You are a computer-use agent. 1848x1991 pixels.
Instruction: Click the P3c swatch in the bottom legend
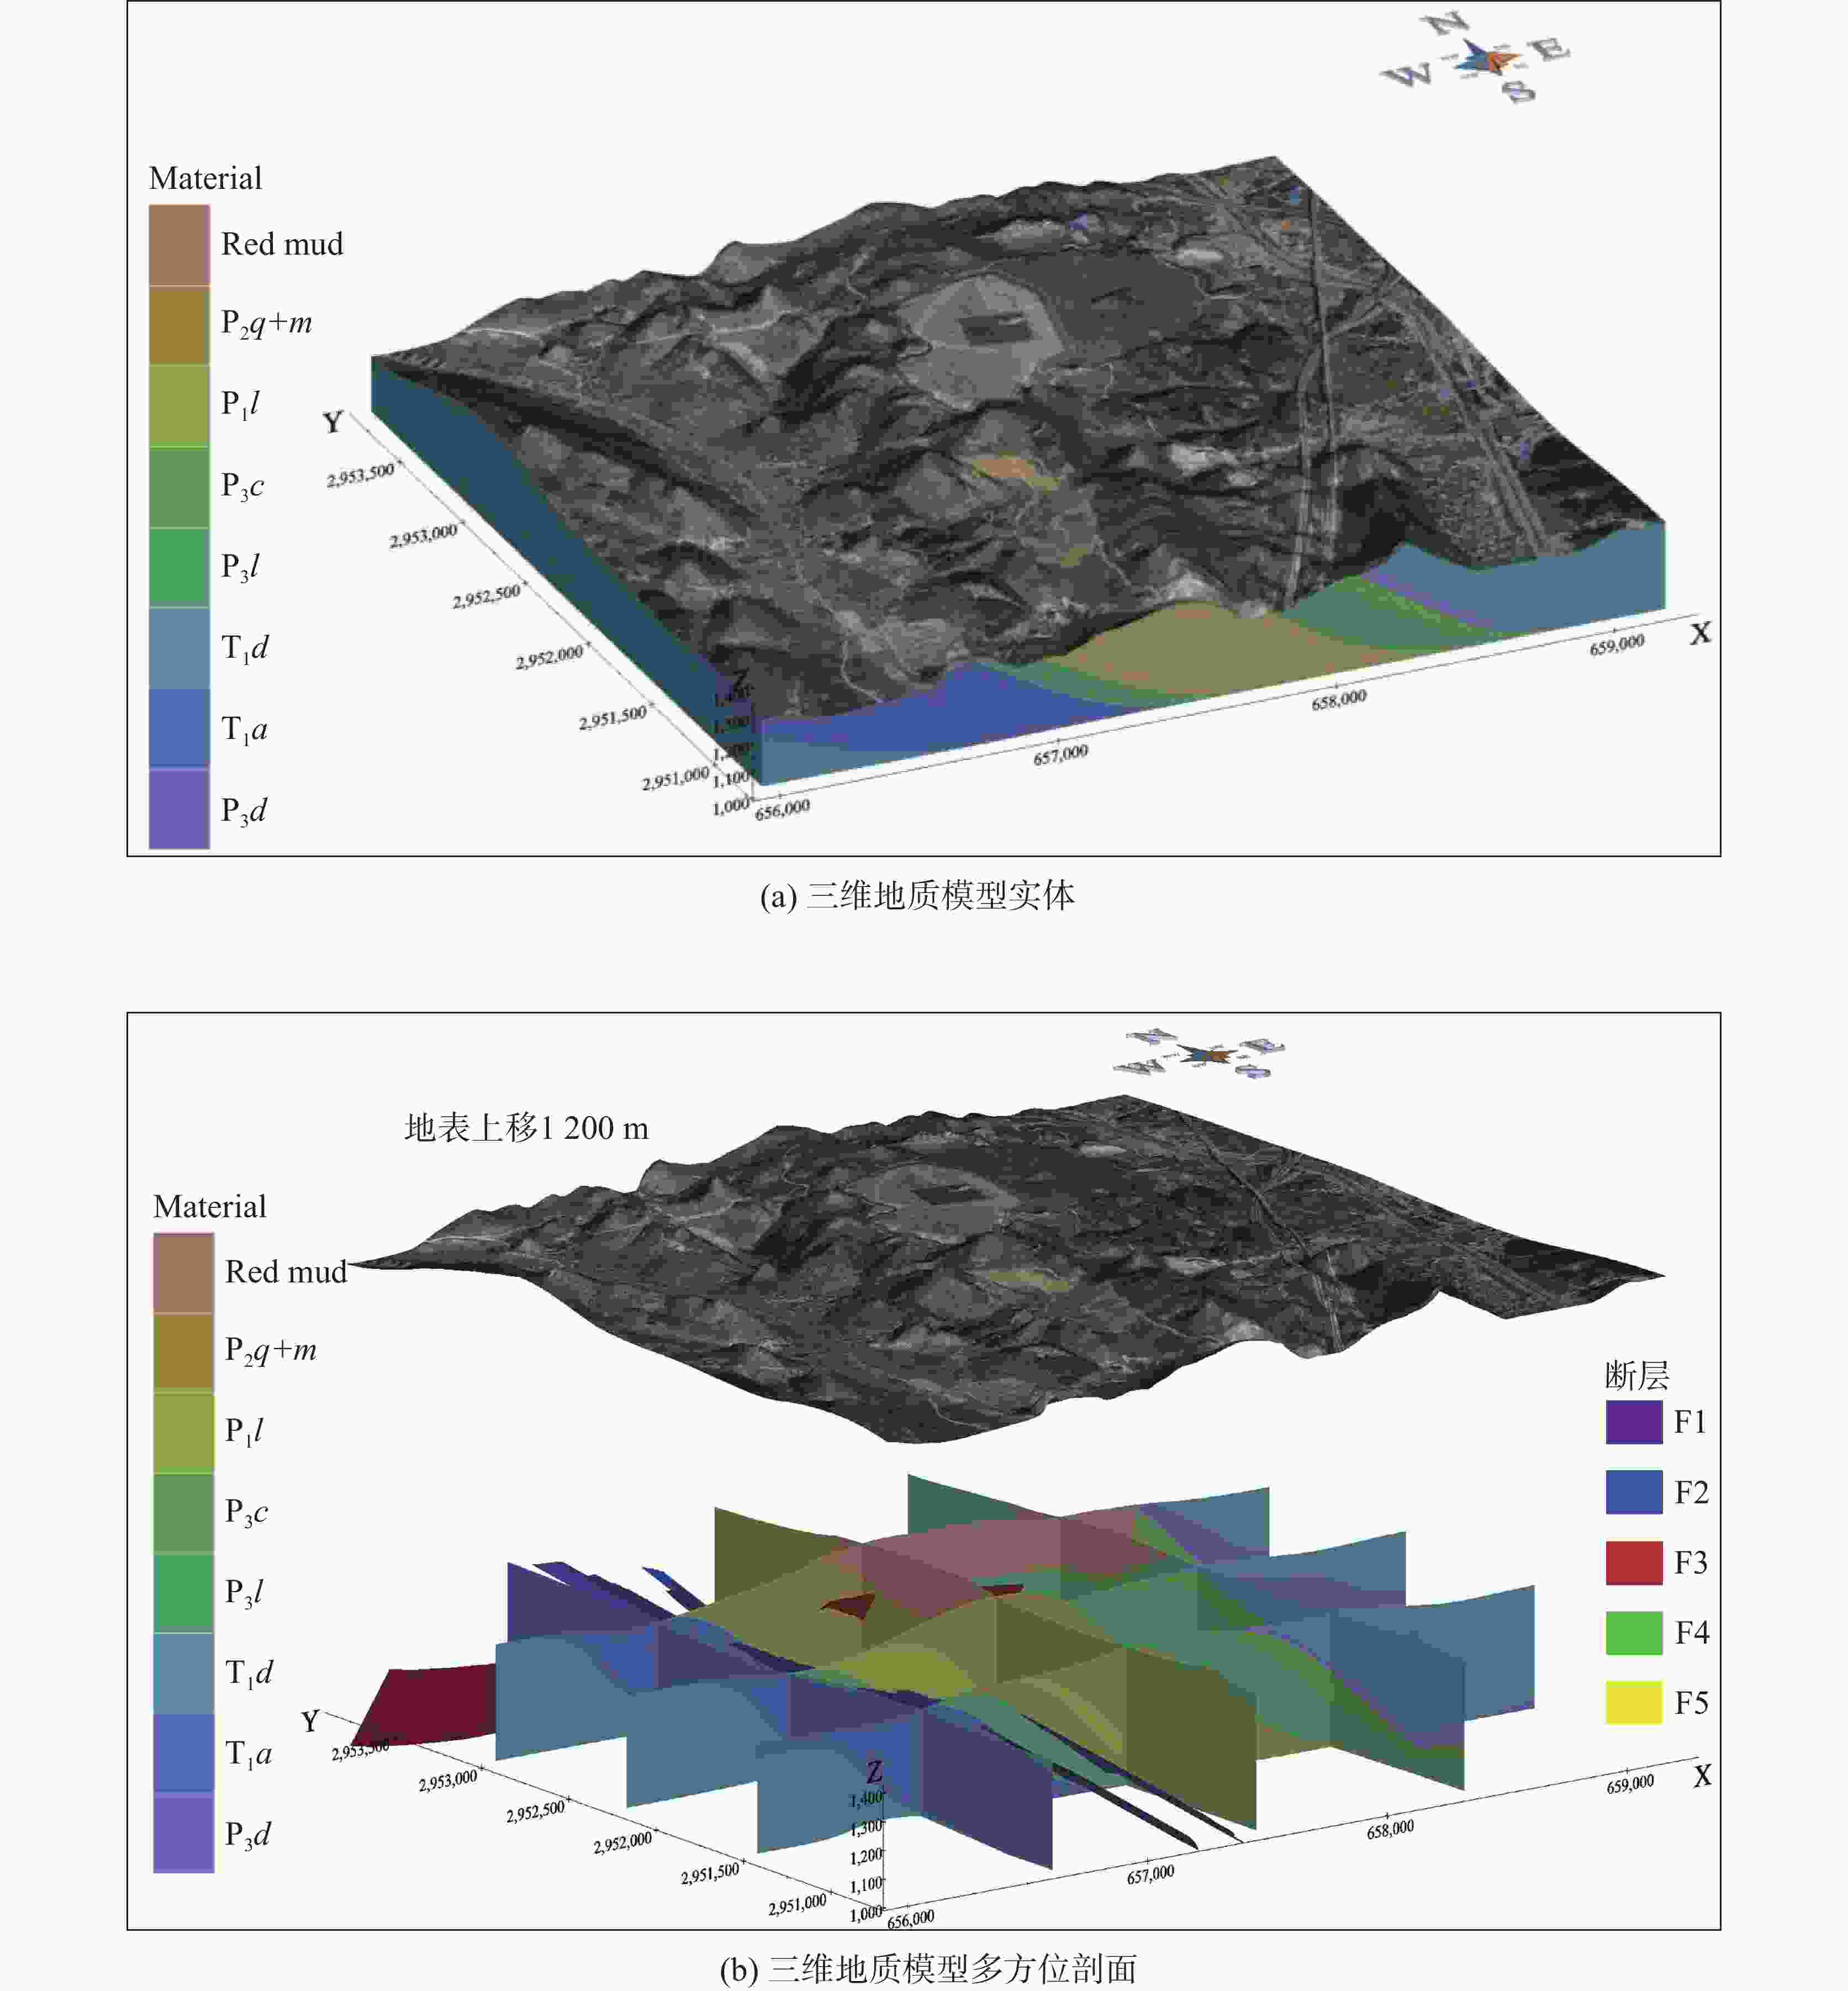click(183, 1512)
